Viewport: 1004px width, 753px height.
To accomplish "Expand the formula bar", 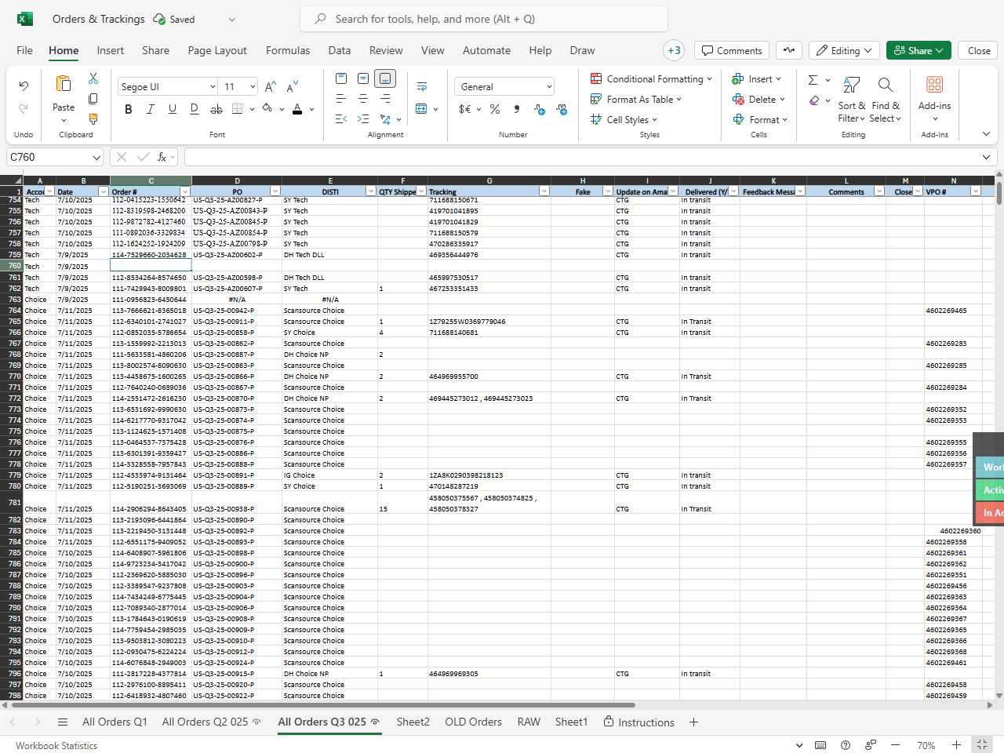I will click(x=986, y=157).
